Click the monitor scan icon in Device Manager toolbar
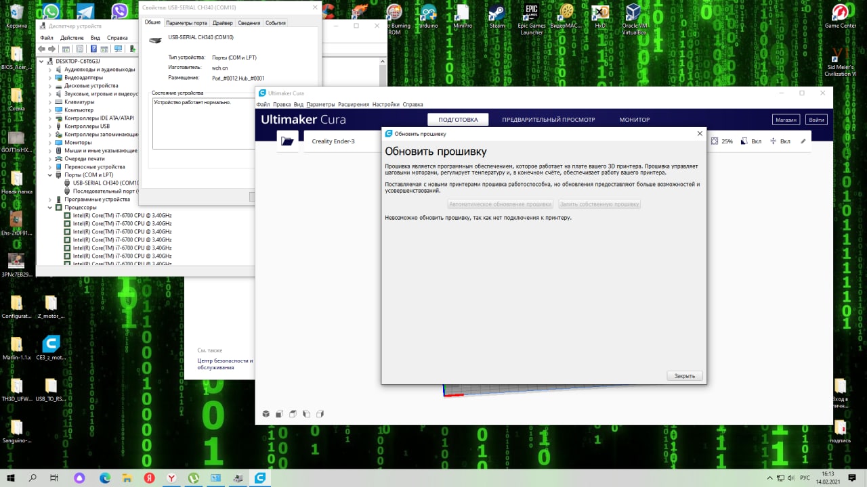Screen dimensions: 867x487 tap(119, 49)
